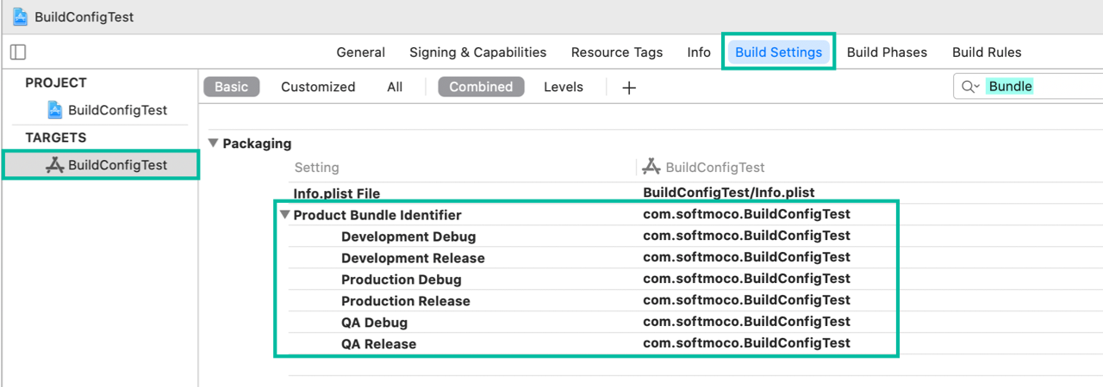The image size is (1103, 387).
Task: Click the target app icon in column header
Action: point(651,167)
